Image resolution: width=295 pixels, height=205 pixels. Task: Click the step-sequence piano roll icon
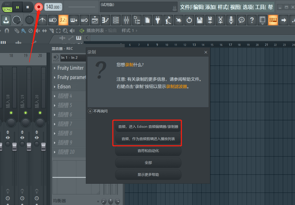(105, 20)
